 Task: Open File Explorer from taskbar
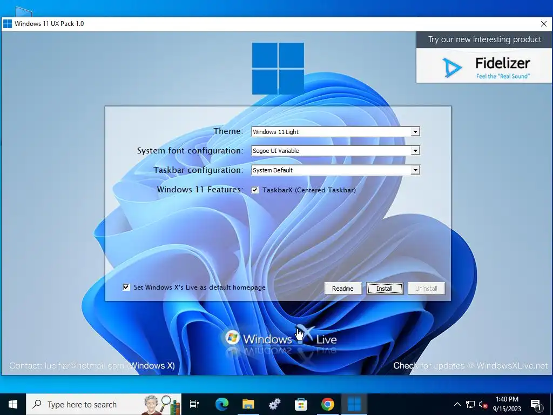click(x=248, y=404)
